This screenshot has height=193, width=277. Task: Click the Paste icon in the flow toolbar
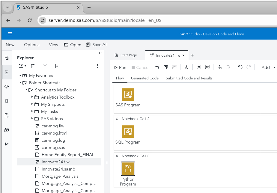(228, 67)
